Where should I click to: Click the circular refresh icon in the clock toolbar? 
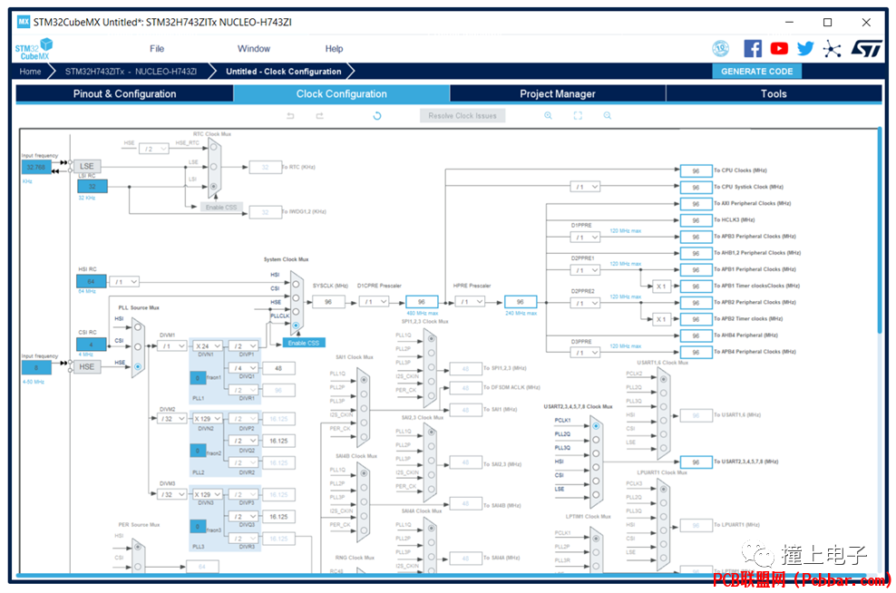377,116
